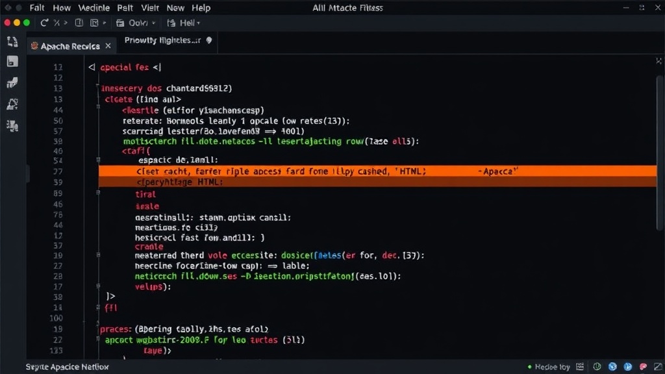Viewport: 665px width, 374px height.
Task: Click the first icon in left sidebar
Action: coord(12,42)
